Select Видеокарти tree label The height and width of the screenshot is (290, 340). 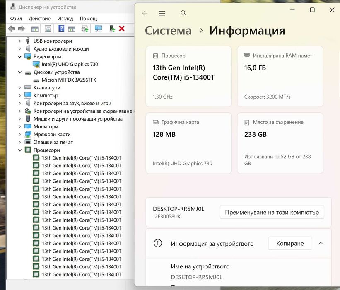pyautogui.click(x=47, y=57)
